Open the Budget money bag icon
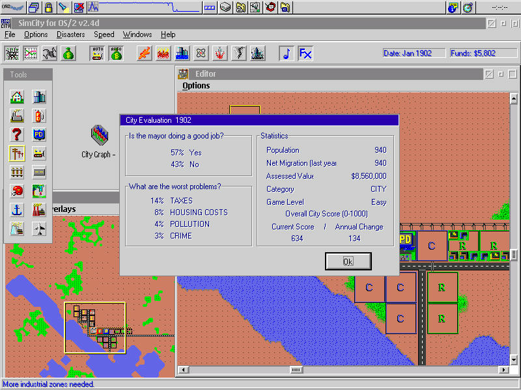This screenshot has height=390, width=521. [x=68, y=53]
